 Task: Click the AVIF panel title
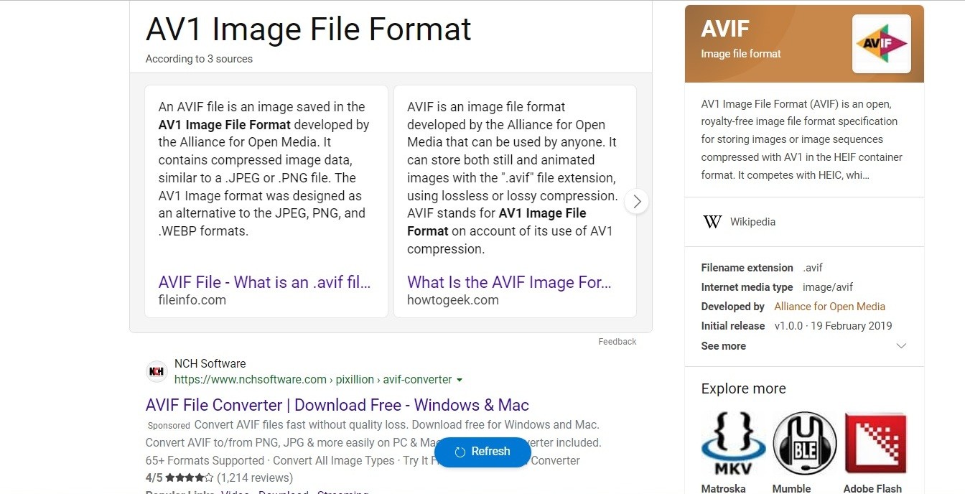pos(725,29)
